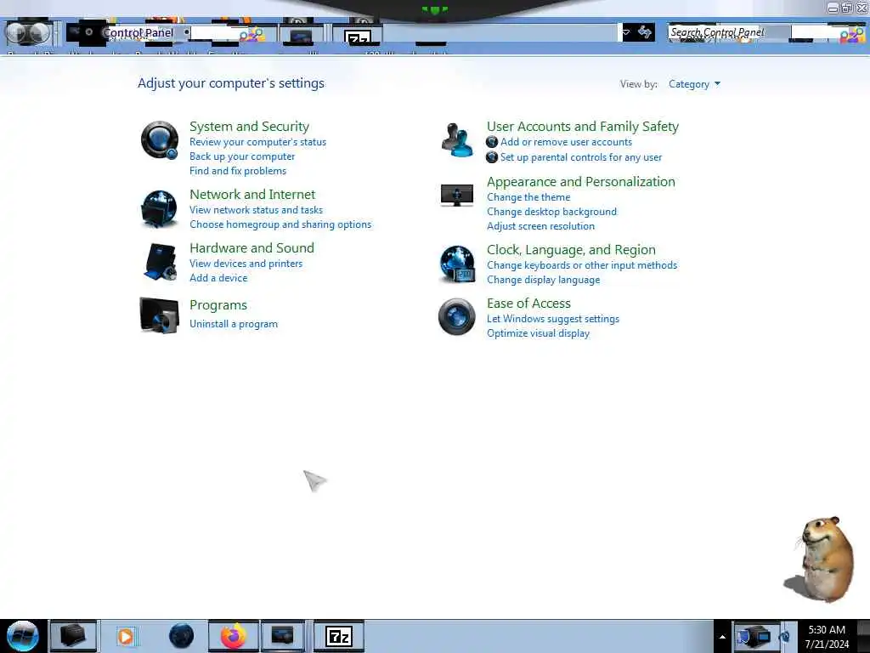The width and height of the screenshot is (870, 653).
Task: Click the refresh button next to address bar
Action: pyautogui.click(x=645, y=32)
